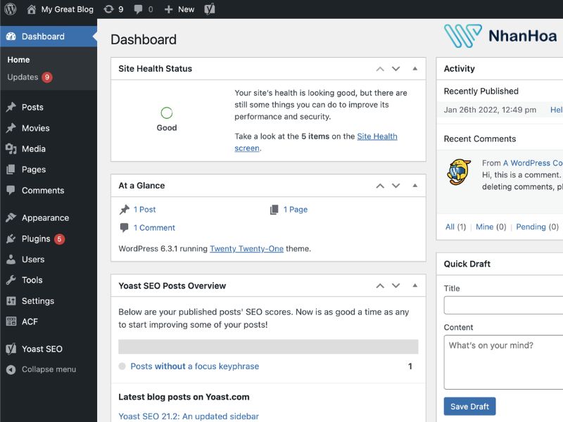Viewport: 563px width, 422px height.
Task: Click the pushpin icon beside 1 Post
Action: [x=125, y=210]
